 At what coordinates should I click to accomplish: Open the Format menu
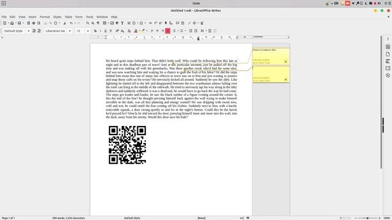coord(45,17)
